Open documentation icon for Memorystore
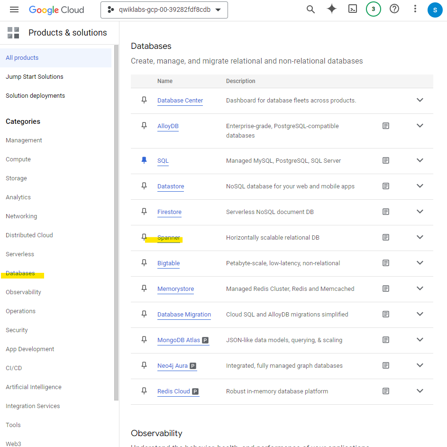The image size is (447, 447). coord(386,289)
